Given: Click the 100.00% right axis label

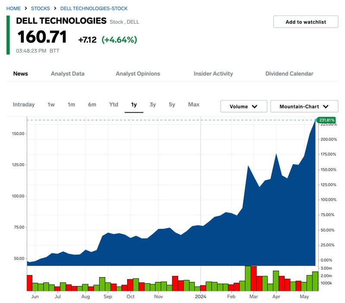Looking at the screenshot, I should [x=328, y=199].
